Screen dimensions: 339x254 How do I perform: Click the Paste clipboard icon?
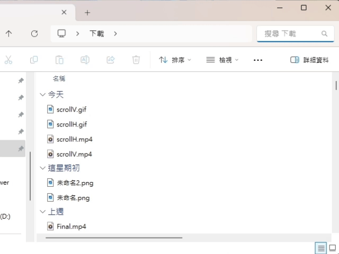(x=59, y=60)
